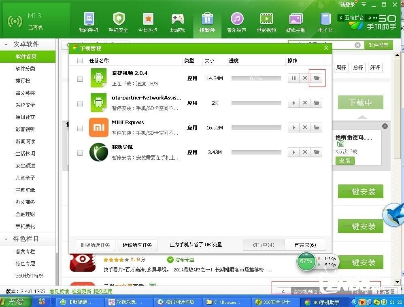Open download folder for 泰捷视频 2.8.4
The height and width of the screenshot is (307, 404).
click(x=317, y=78)
